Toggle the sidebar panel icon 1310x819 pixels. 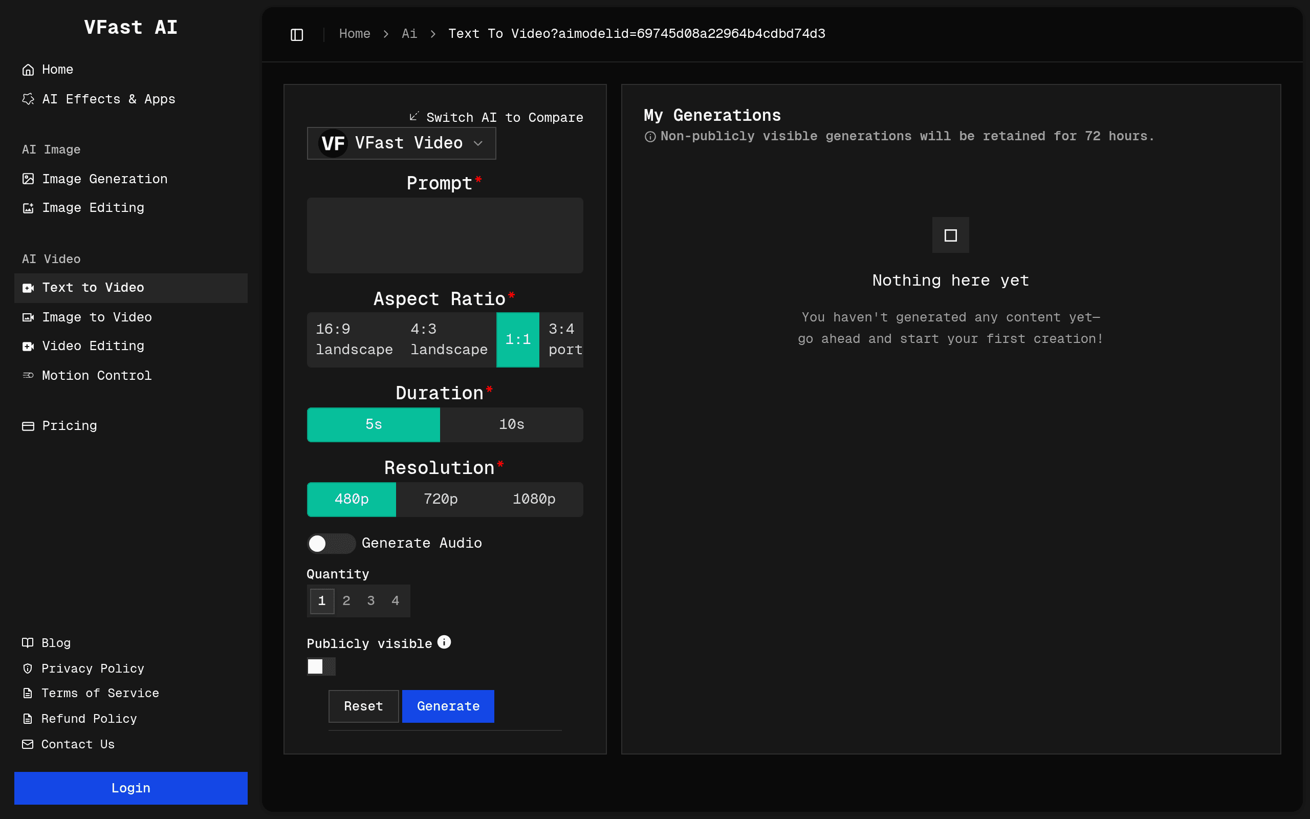click(x=297, y=35)
